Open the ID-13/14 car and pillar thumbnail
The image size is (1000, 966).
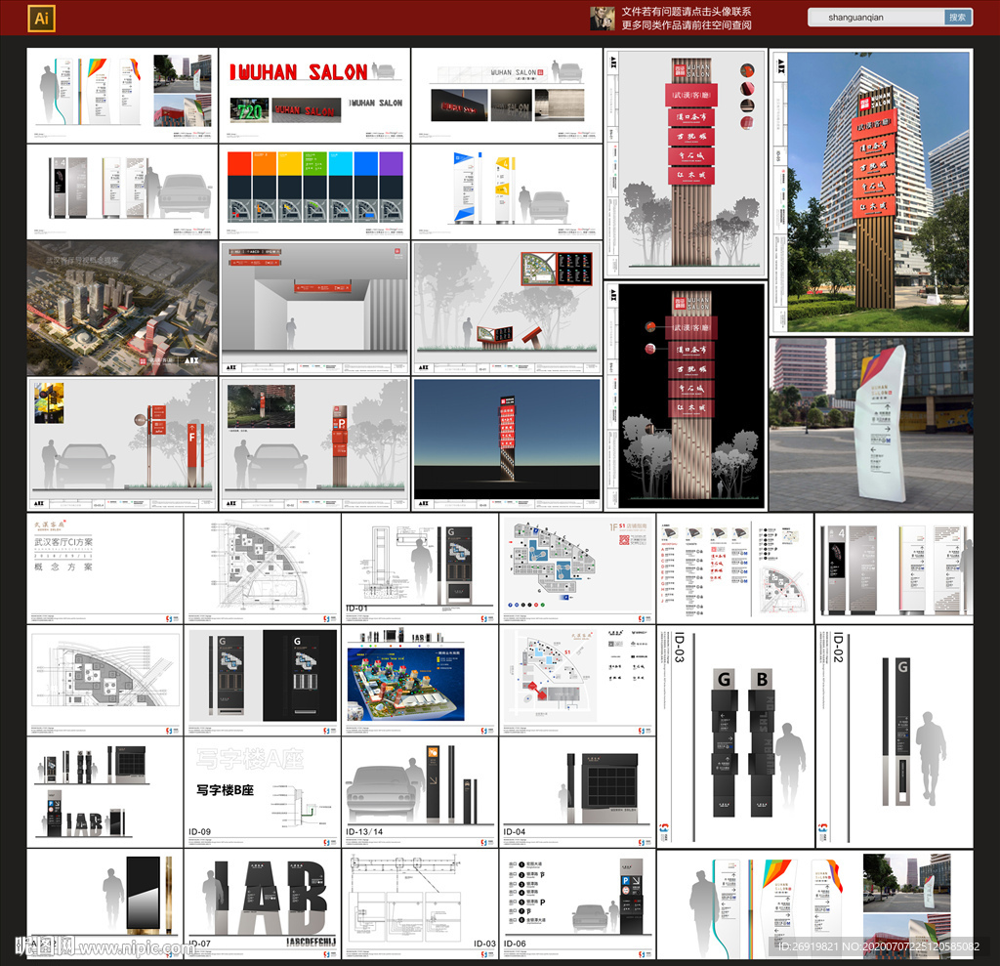(x=420, y=792)
